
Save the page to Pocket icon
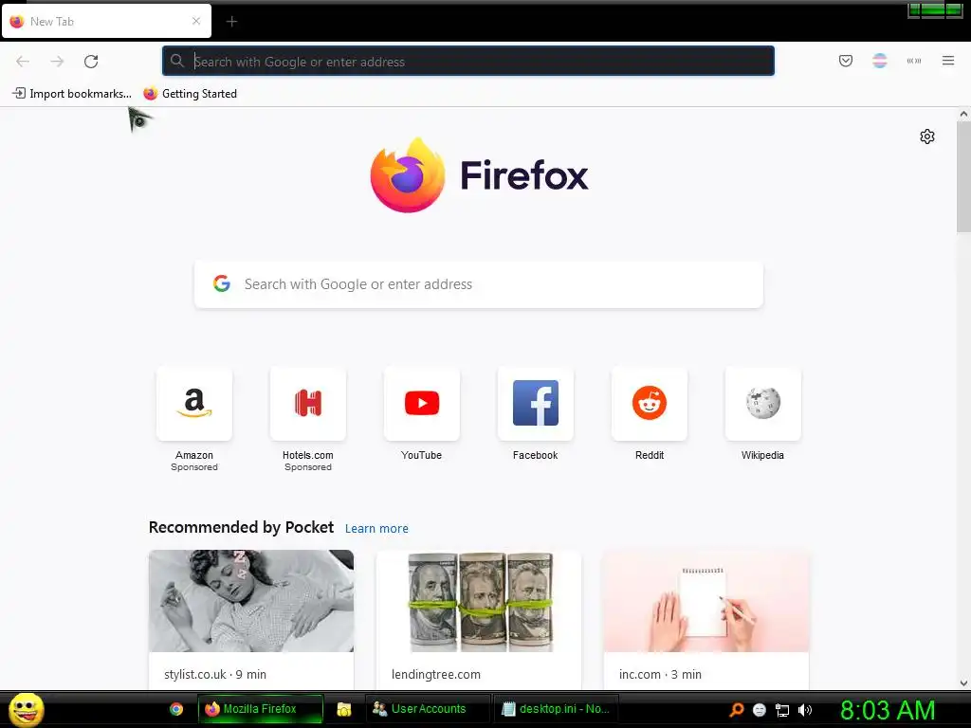click(x=845, y=61)
